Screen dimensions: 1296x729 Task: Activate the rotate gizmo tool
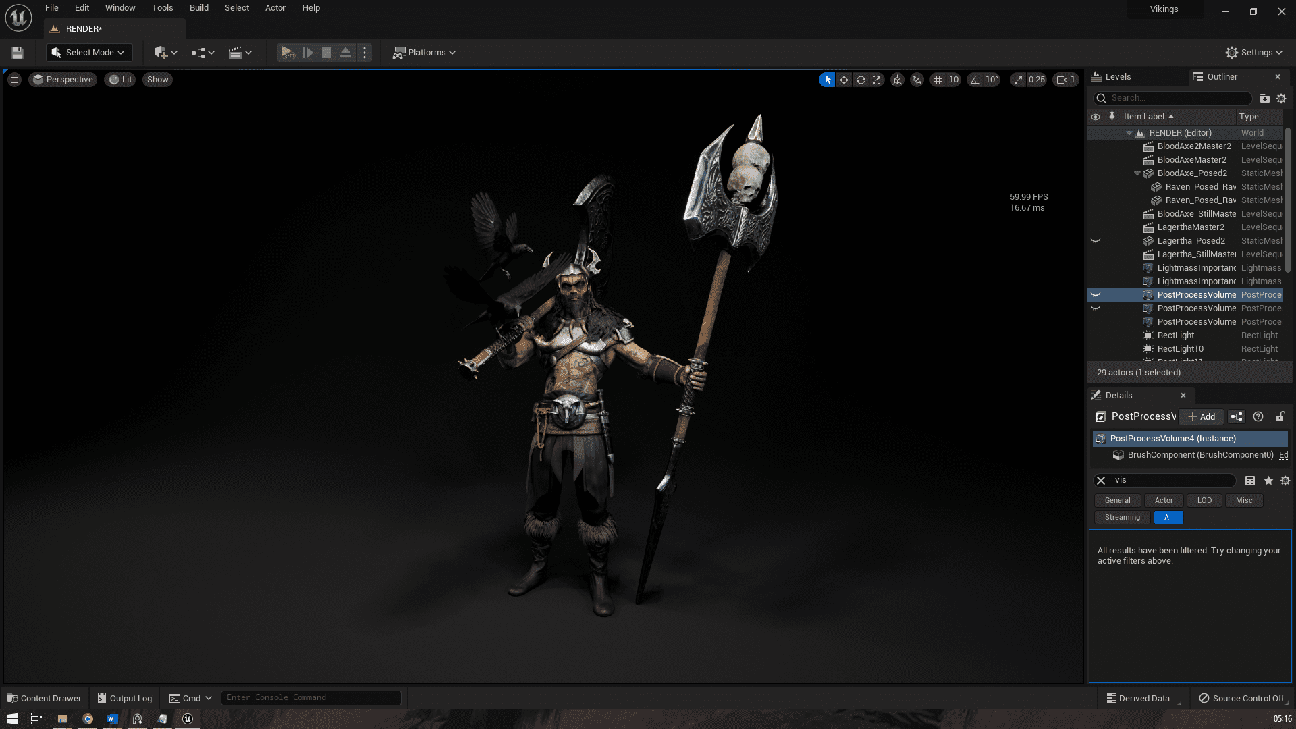(x=861, y=80)
